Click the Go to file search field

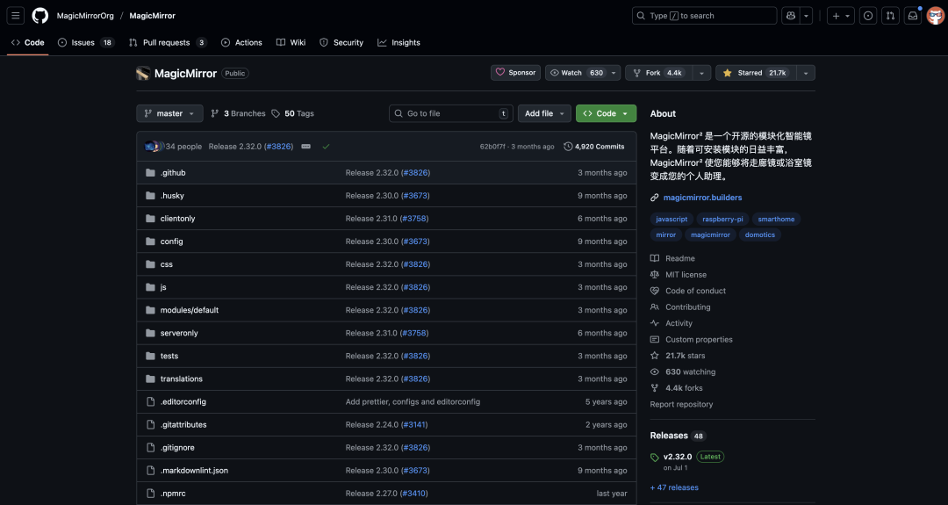(x=451, y=113)
